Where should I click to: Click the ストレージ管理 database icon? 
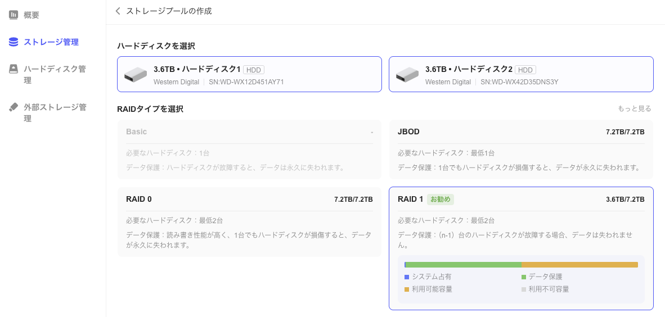[x=14, y=42]
